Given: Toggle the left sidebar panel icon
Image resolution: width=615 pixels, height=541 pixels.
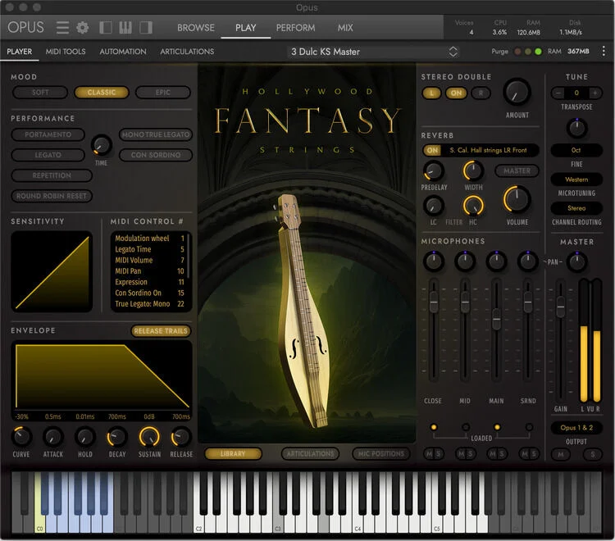Looking at the screenshot, I should point(106,27).
